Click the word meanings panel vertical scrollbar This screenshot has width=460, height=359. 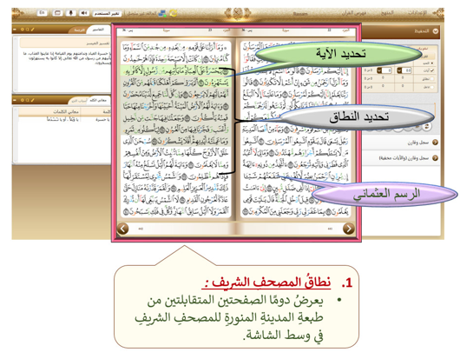pos(15,135)
